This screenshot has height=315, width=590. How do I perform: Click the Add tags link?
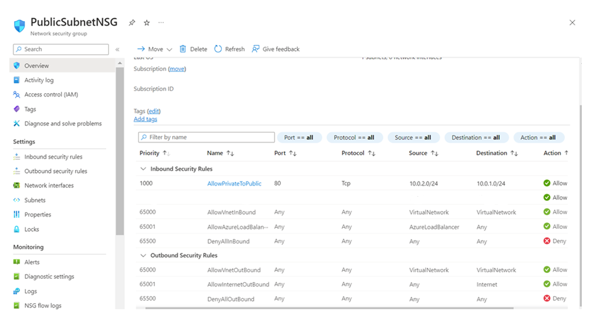click(x=145, y=119)
